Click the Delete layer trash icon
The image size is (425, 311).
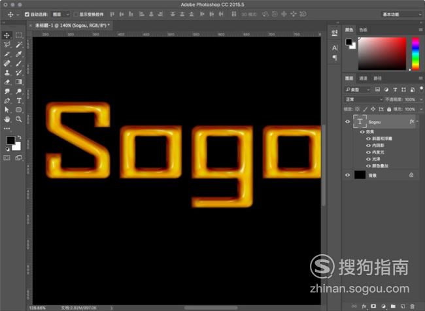pos(413,306)
